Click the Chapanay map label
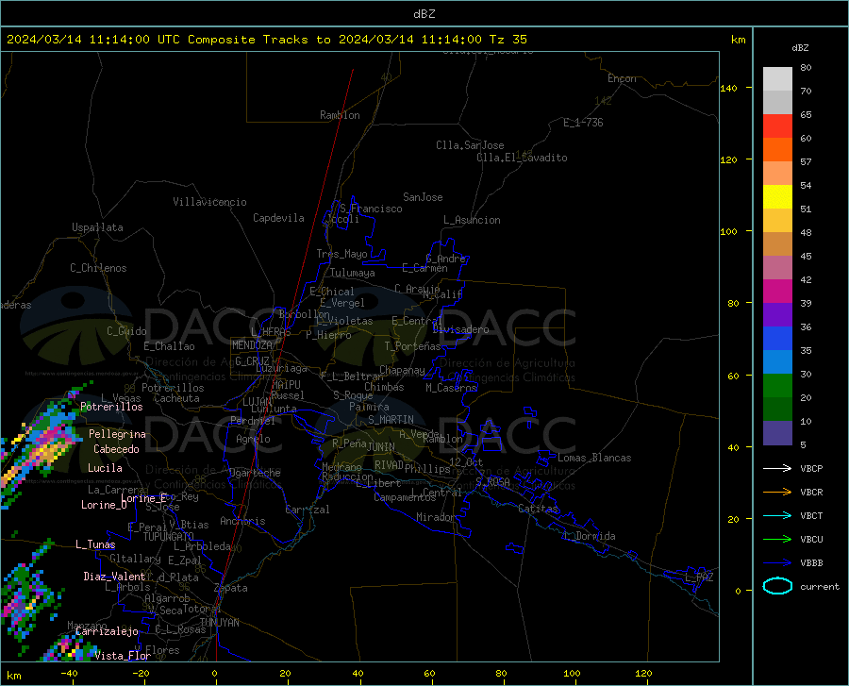The width and height of the screenshot is (849, 686). point(402,370)
